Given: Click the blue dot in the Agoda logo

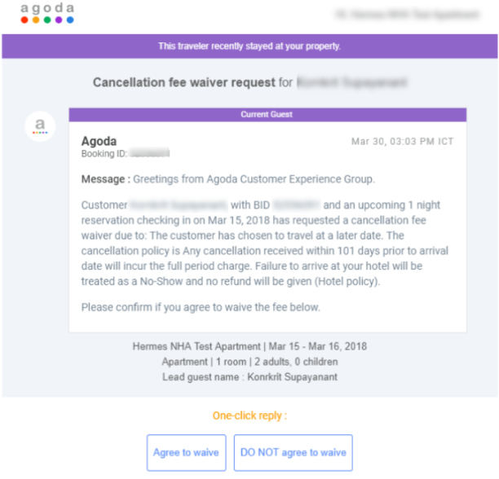Looking at the screenshot, I should point(70,20).
